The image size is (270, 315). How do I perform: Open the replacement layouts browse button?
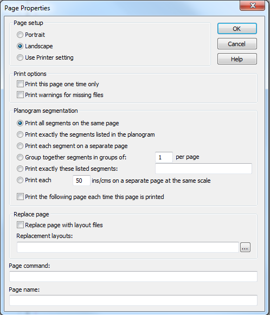coord(245,247)
